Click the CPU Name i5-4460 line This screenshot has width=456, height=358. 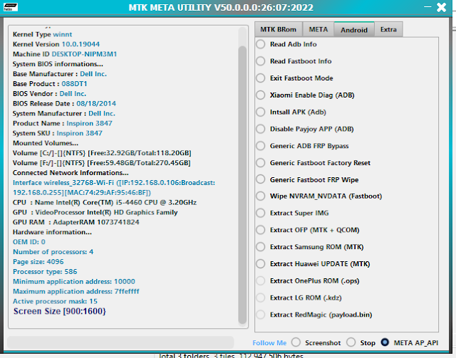point(105,202)
